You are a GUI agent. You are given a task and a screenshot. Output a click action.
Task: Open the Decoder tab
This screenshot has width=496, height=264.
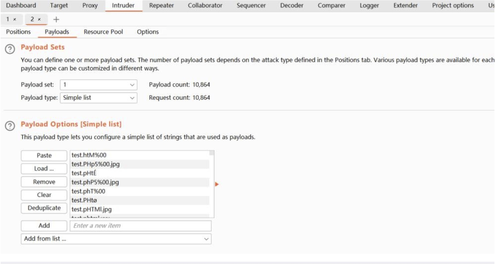point(292,5)
